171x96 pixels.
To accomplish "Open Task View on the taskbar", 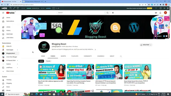I will (x=32, y=94).
